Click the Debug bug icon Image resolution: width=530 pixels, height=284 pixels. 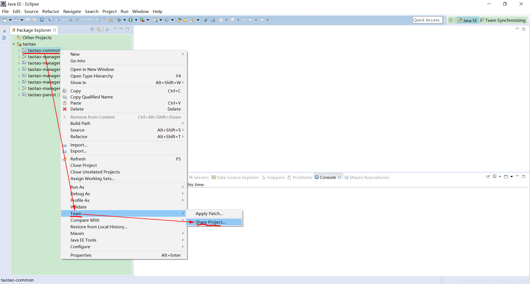tap(119, 20)
